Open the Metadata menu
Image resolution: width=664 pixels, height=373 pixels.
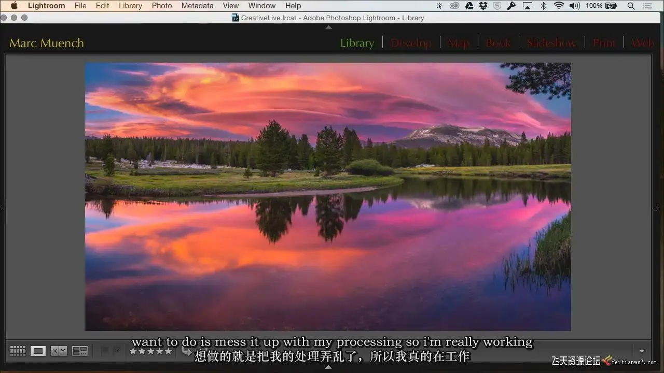pyautogui.click(x=197, y=6)
